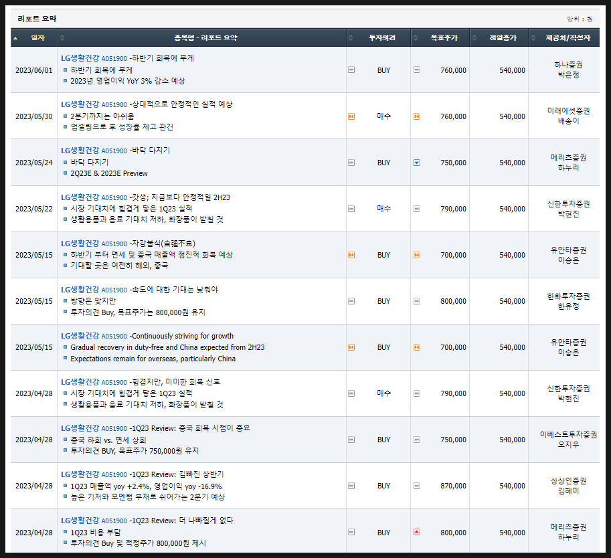Open LG생활건강 link for 더 나빠질게 없다 report
Image resolution: width=611 pixels, height=558 pixels.
click(80, 521)
